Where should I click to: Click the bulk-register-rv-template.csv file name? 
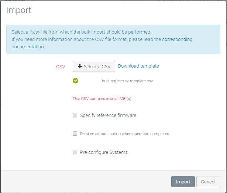[x=127, y=81]
